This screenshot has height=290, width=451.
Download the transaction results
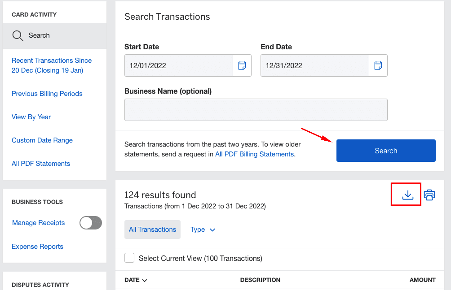pos(407,195)
